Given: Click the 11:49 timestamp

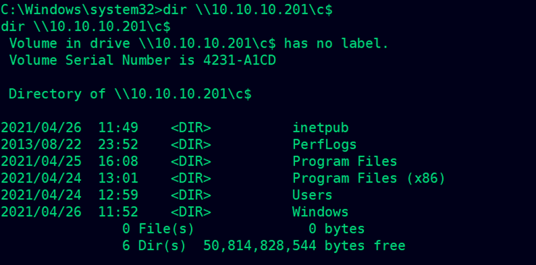Looking at the screenshot, I should pos(118,128).
